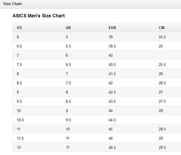The height and width of the screenshot is (155, 181).
Task: Select the UK size 7.5 cell
Action: (68, 83)
